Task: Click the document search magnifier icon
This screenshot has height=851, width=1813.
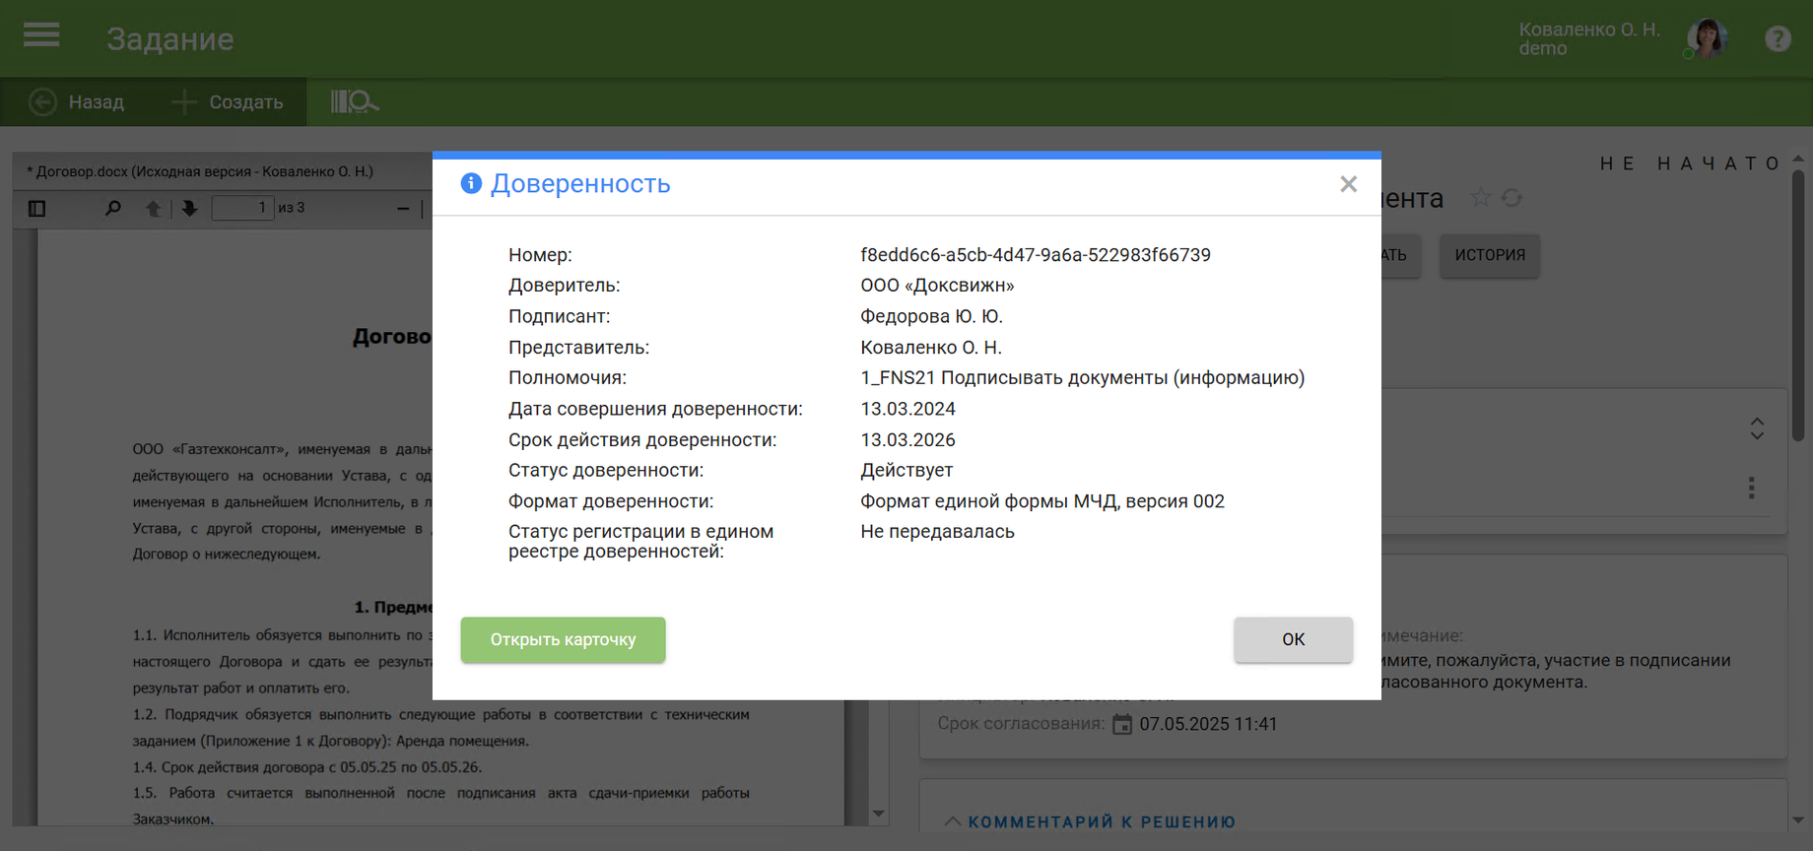Action: click(x=113, y=208)
